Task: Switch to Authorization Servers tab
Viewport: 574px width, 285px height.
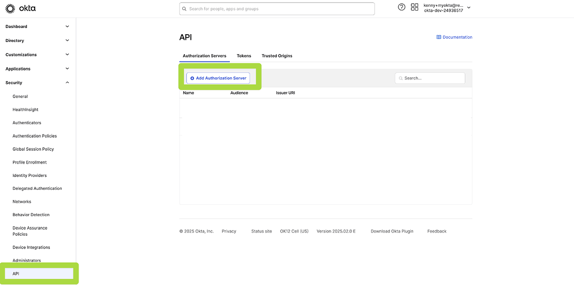Action: [204, 56]
